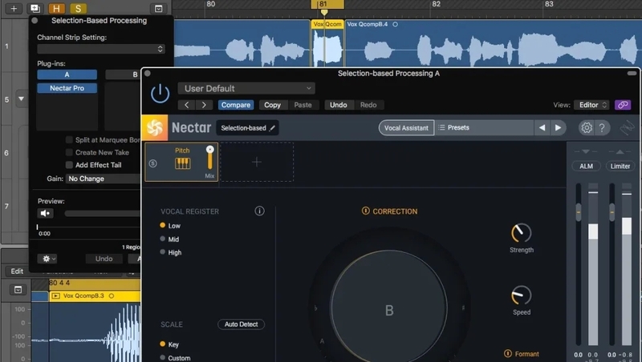Click the Nectar Pro plug-in slot

[x=67, y=88]
